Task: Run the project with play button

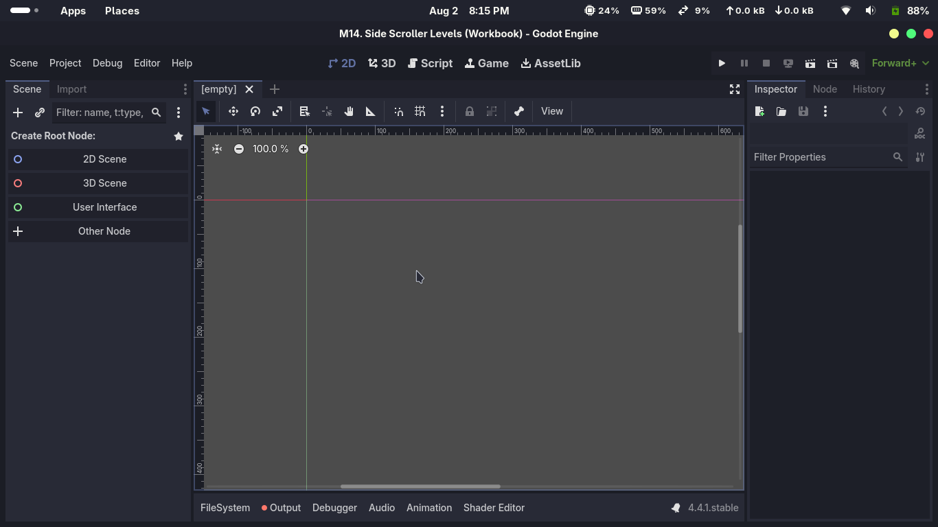Action: tap(722, 63)
